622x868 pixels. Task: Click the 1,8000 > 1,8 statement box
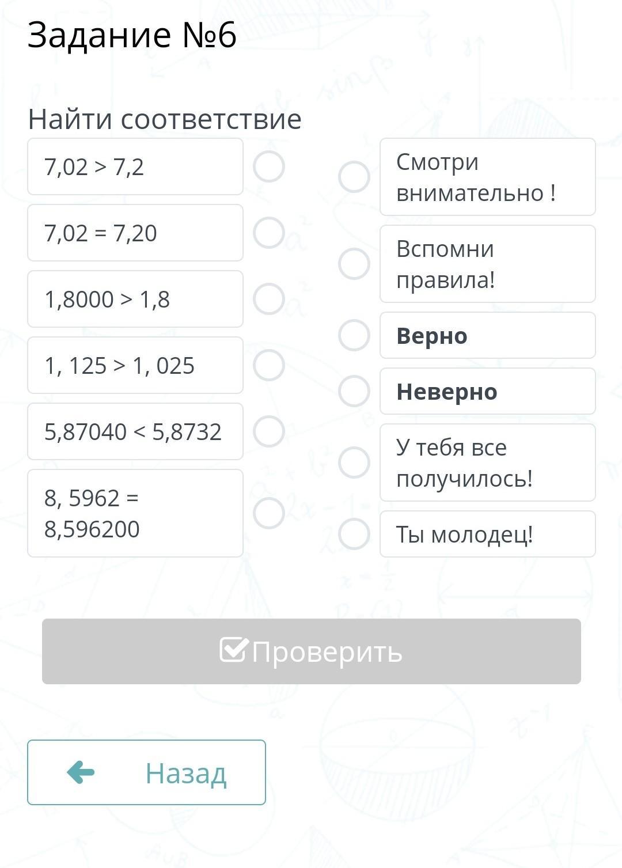[x=135, y=299]
